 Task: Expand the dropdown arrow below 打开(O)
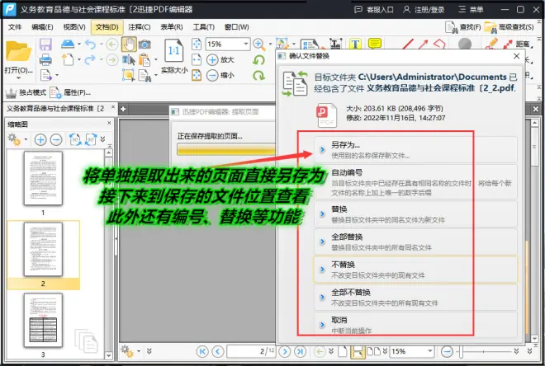[x=18, y=77]
